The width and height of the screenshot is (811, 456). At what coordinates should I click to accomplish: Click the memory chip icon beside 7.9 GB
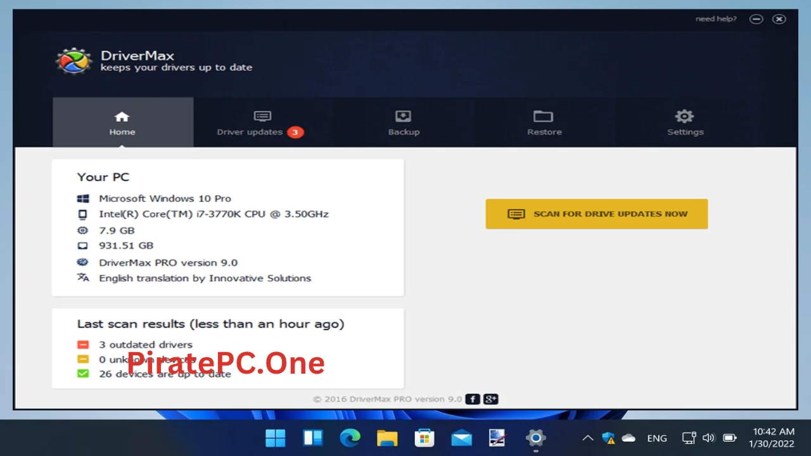click(83, 231)
